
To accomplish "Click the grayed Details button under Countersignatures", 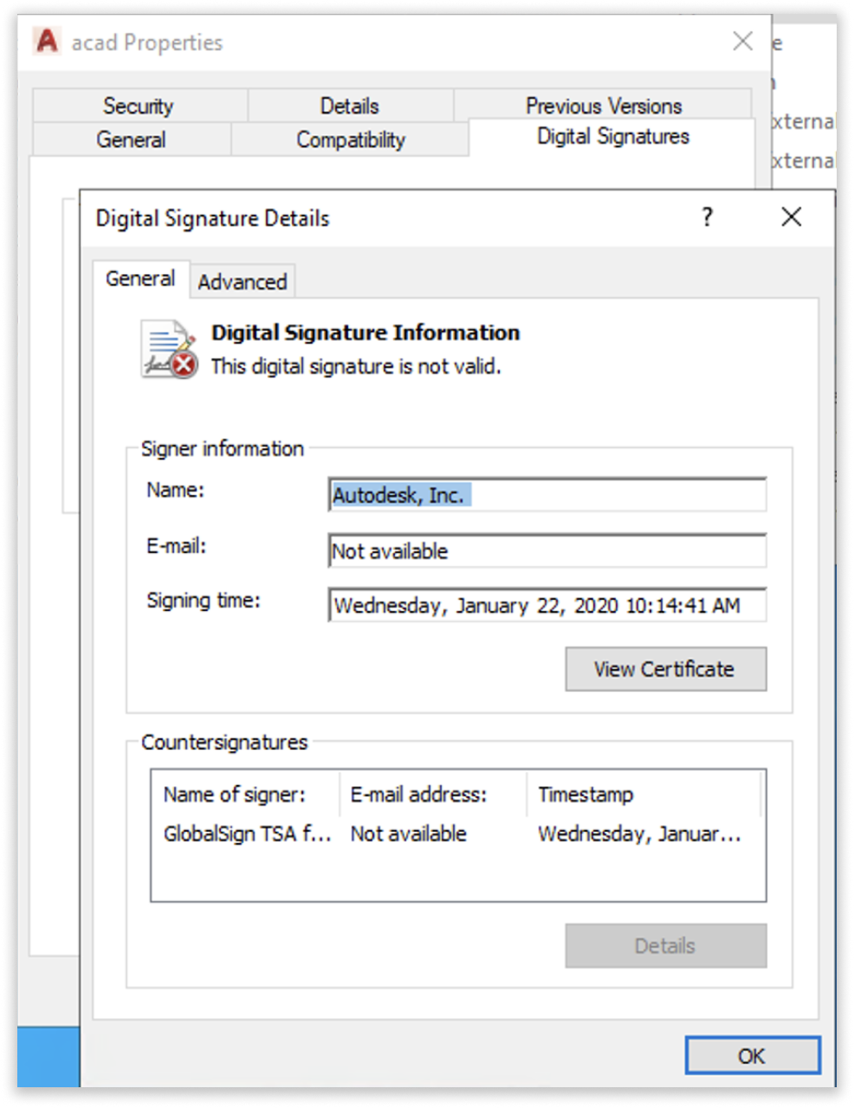I will (665, 945).
